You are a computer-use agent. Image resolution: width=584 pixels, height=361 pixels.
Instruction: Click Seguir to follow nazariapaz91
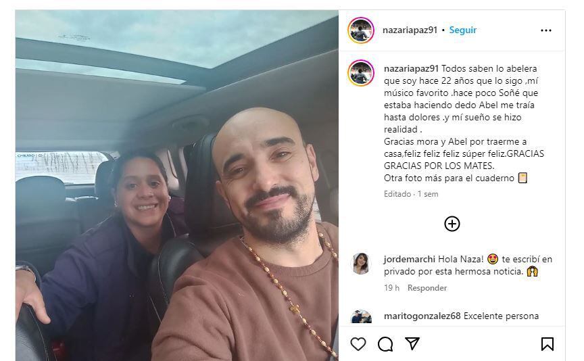tap(462, 30)
